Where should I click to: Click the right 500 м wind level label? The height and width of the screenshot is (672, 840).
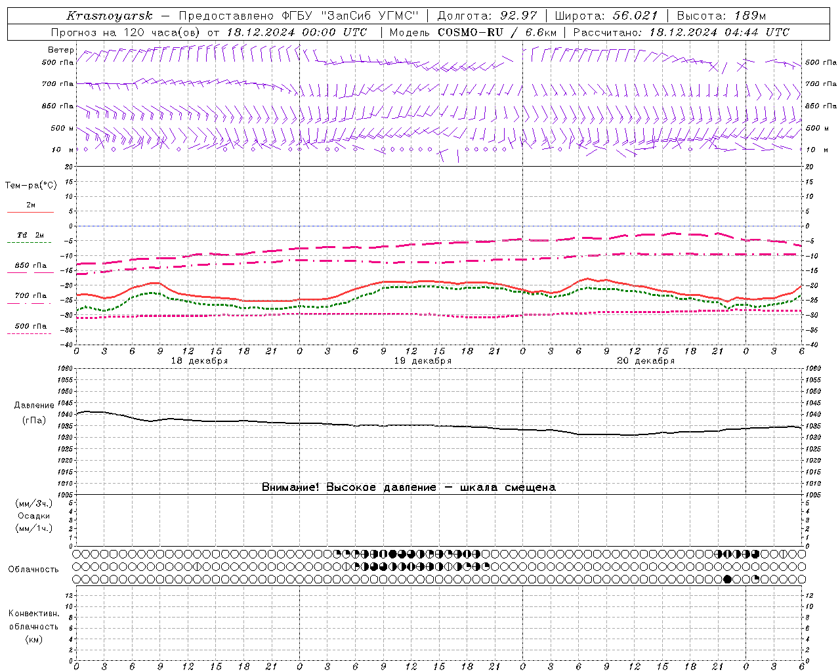tap(816, 128)
